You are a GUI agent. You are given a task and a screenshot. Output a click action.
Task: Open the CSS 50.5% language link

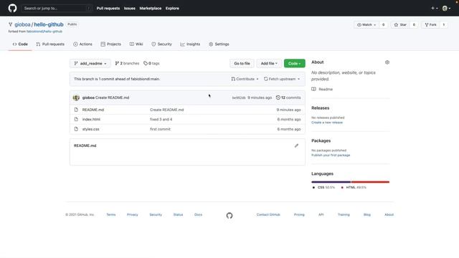(323, 188)
